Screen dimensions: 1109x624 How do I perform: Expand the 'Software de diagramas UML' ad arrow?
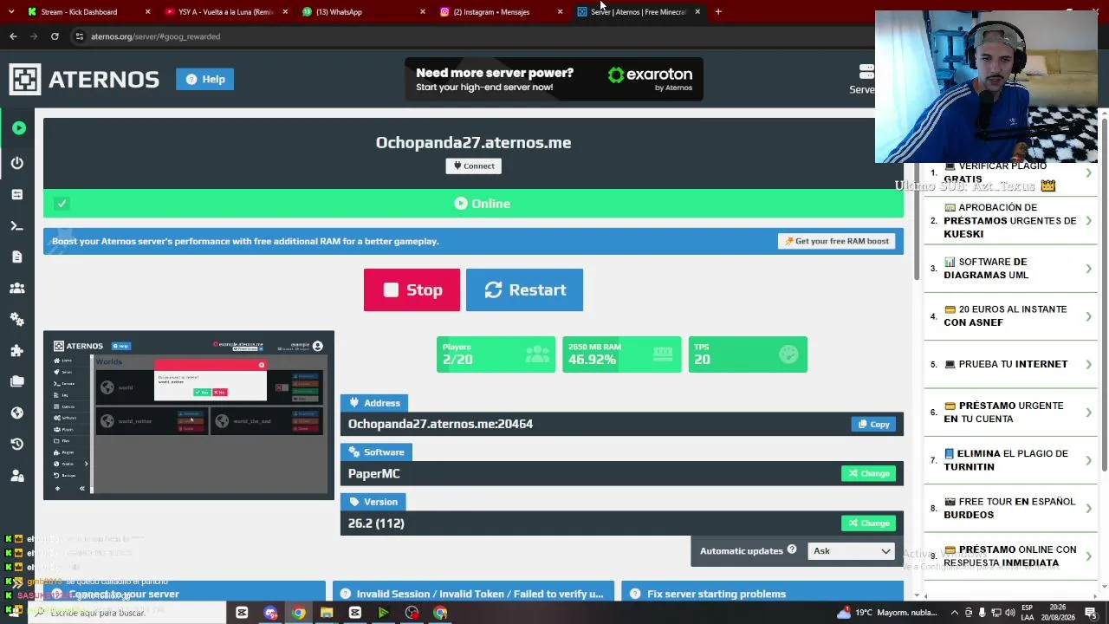(1089, 269)
